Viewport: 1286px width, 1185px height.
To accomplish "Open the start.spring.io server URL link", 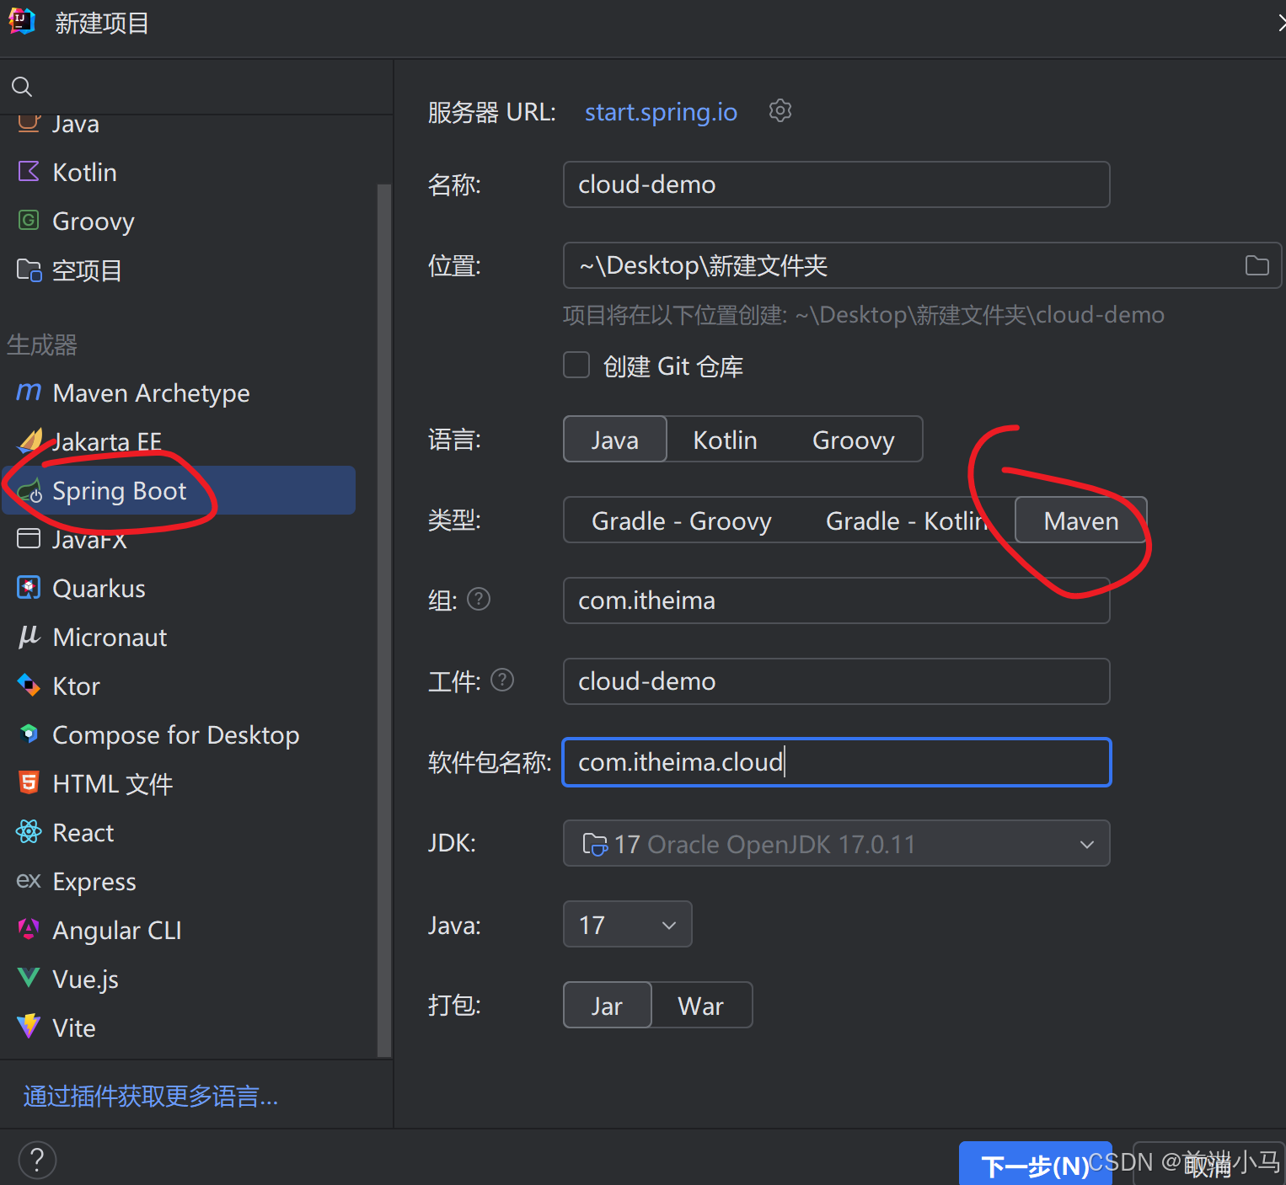I will (661, 111).
